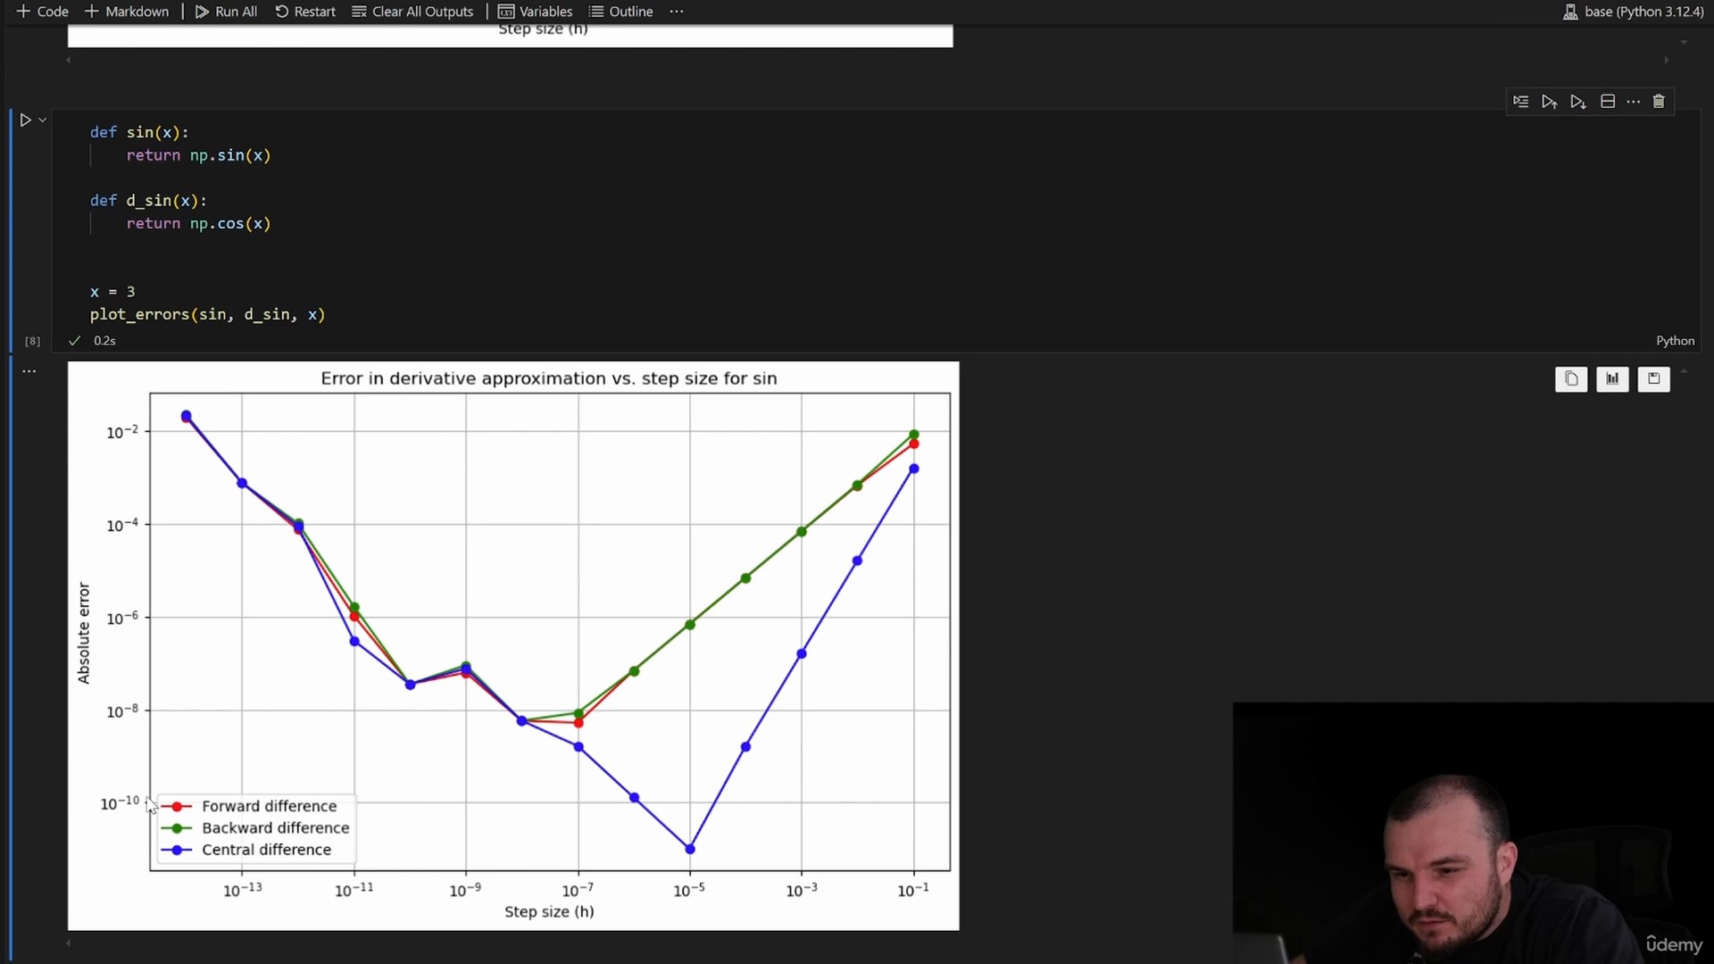Restart the notebook kernel

click(305, 12)
